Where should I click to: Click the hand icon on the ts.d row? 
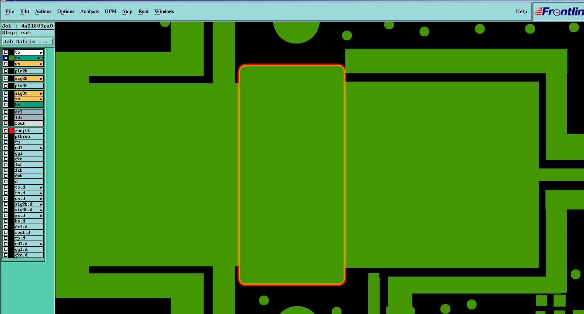point(41,193)
